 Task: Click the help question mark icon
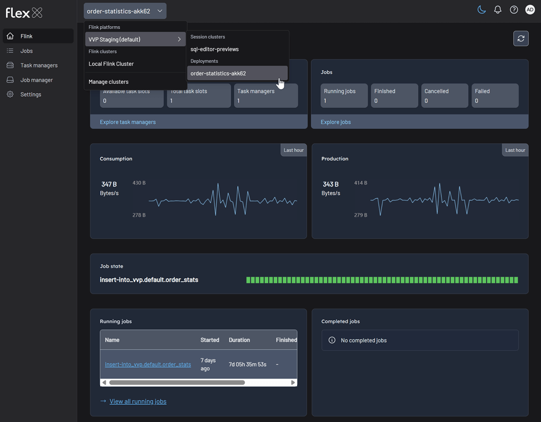(514, 10)
